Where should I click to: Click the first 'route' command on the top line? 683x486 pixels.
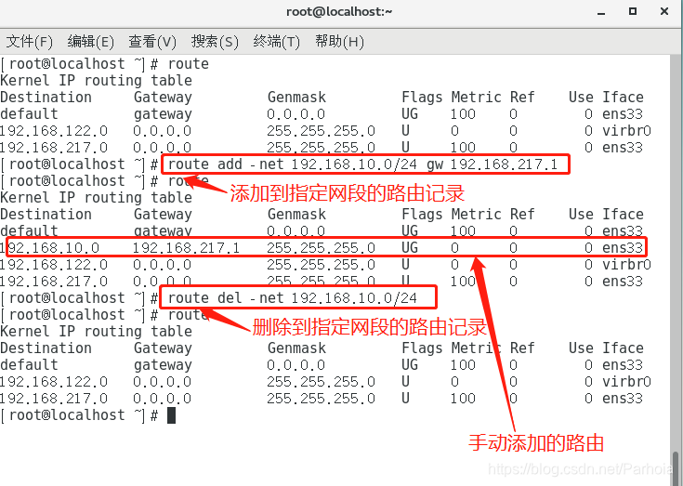click(x=188, y=64)
